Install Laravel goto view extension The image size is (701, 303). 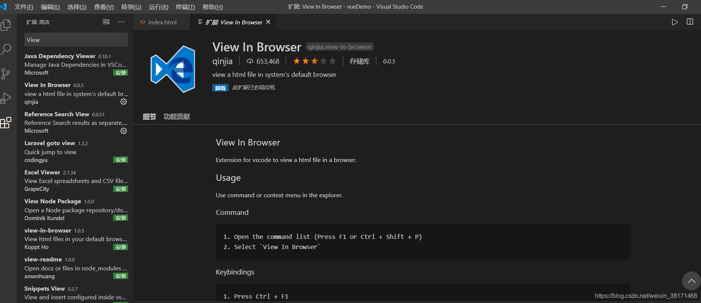click(121, 160)
